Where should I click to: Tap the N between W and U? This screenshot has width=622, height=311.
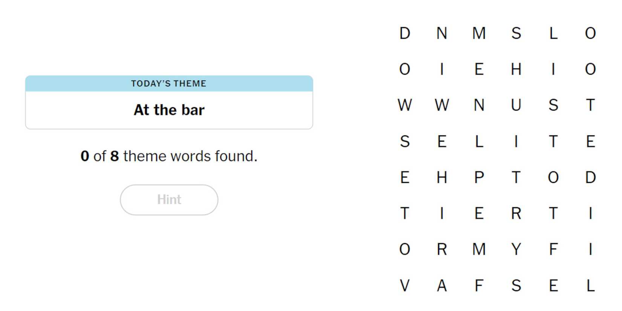(x=479, y=105)
